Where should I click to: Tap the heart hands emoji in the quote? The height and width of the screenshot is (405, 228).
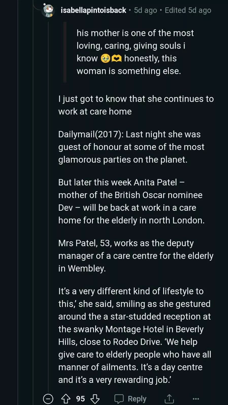tap(116, 59)
